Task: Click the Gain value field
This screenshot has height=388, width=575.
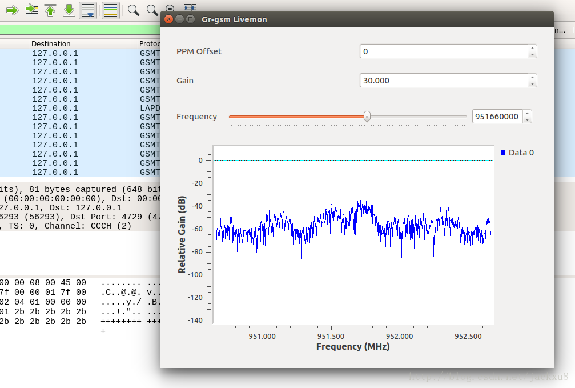Action: (444, 81)
